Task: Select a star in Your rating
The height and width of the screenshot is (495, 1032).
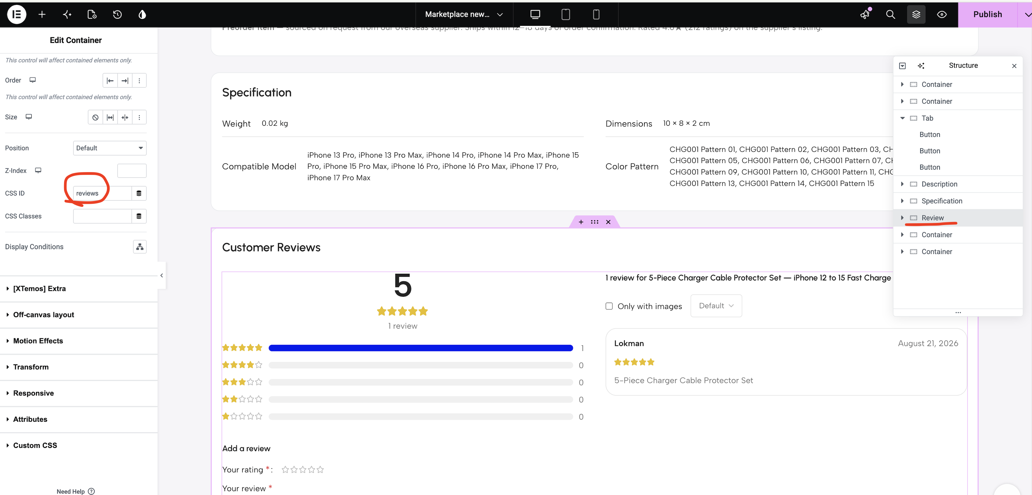Action: click(302, 469)
